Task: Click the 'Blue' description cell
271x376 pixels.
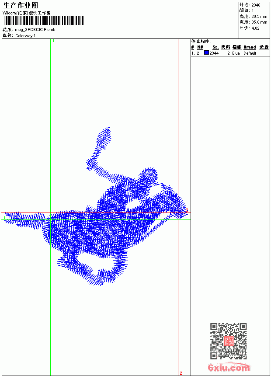Action: coord(236,53)
